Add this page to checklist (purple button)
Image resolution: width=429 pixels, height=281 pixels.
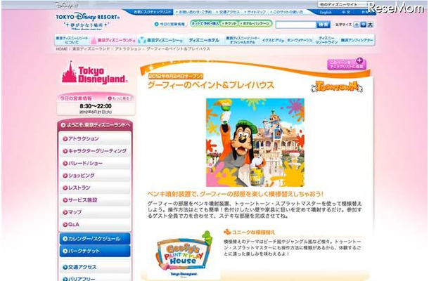347,64
